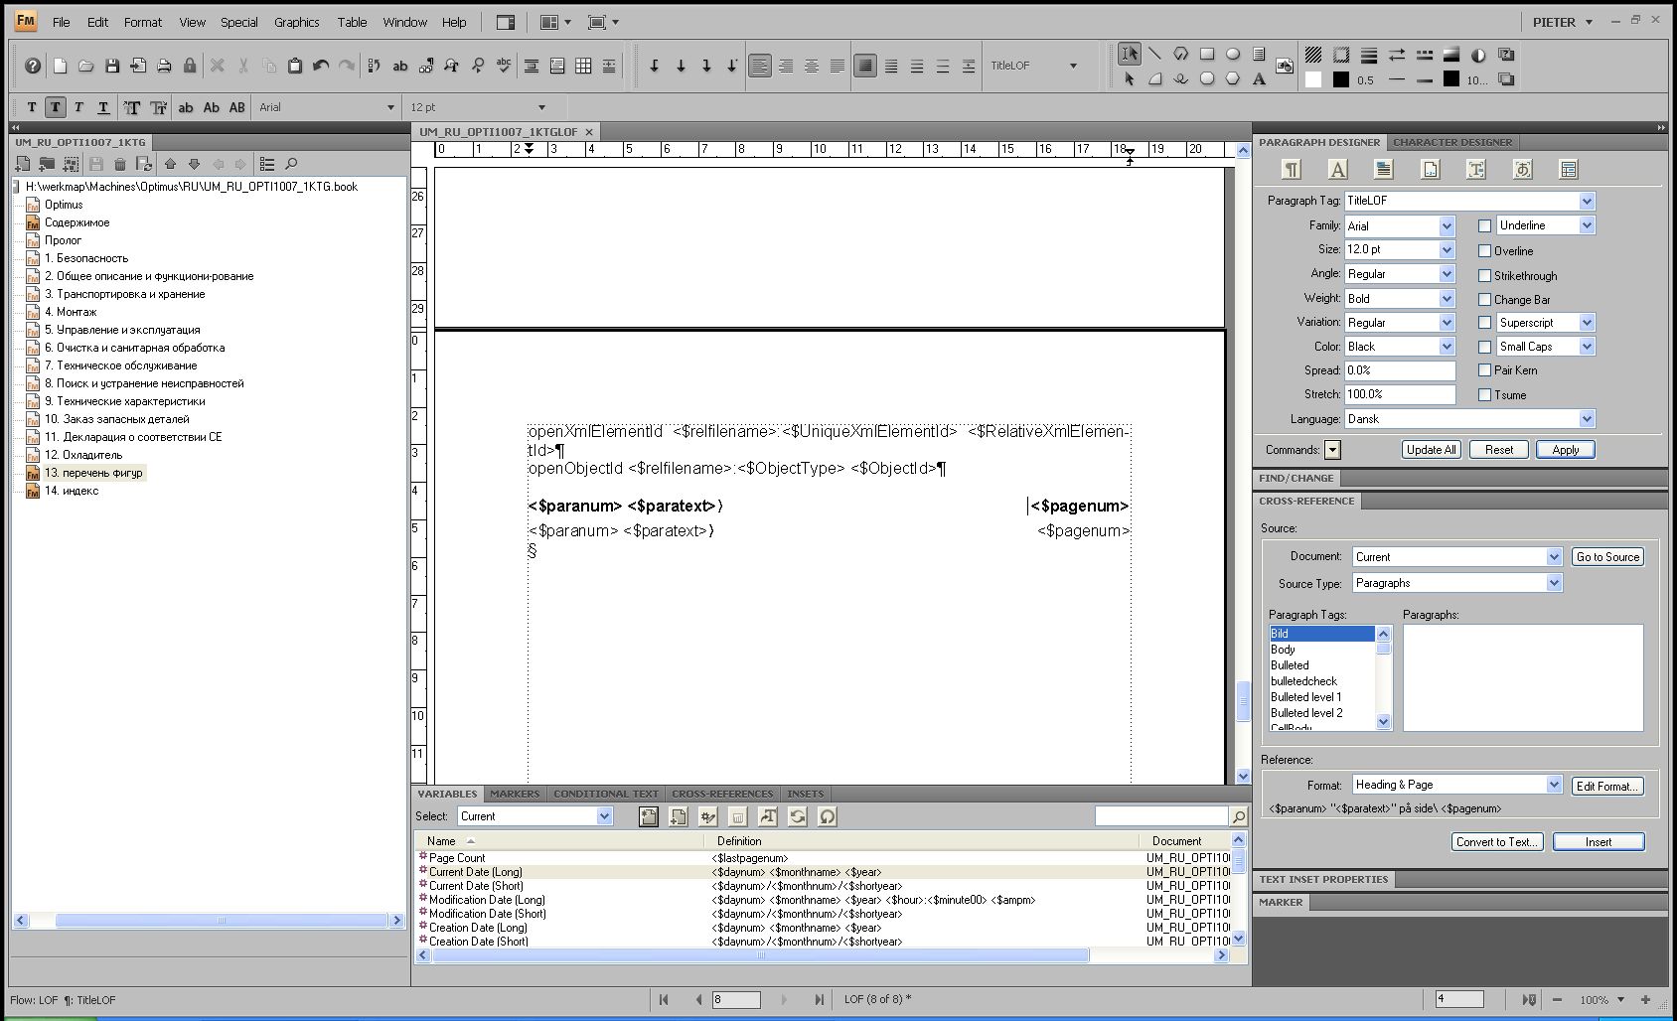Click the Edit Format button

(x=1607, y=786)
